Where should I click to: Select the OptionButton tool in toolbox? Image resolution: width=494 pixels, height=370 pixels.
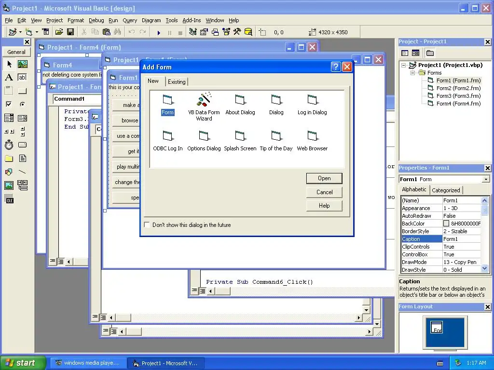click(x=22, y=105)
